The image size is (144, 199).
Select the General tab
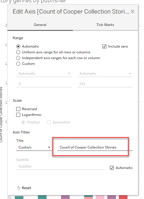tap(40, 25)
